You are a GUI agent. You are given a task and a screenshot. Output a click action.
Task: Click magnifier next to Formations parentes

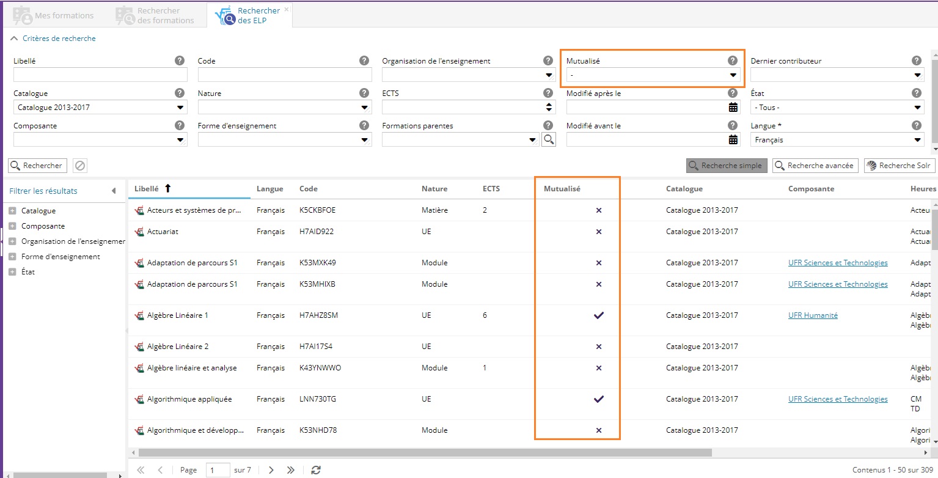pyautogui.click(x=549, y=139)
